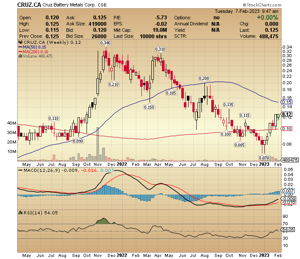Image resolution: width=300 pixels, height=259 pixels.
Task: Click the P/E -5.73 value
Action: pyautogui.click(x=161, y=18)
